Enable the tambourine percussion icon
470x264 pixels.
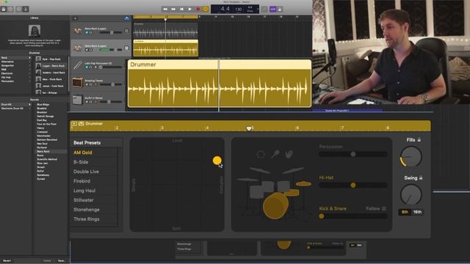(261, 155)
